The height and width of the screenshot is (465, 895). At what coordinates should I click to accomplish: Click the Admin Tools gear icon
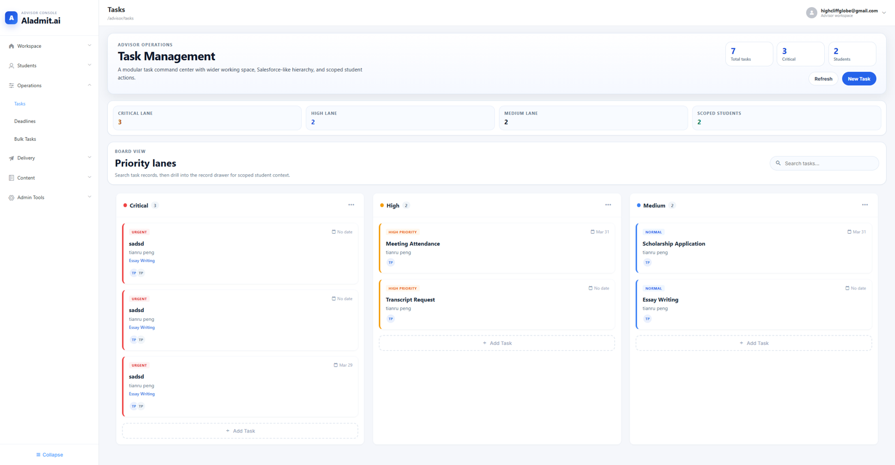coord(11,197)
